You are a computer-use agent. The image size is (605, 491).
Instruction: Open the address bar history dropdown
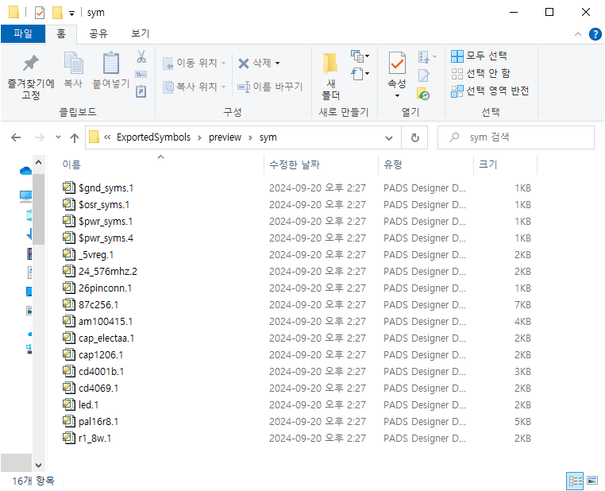tap(388, 137)
